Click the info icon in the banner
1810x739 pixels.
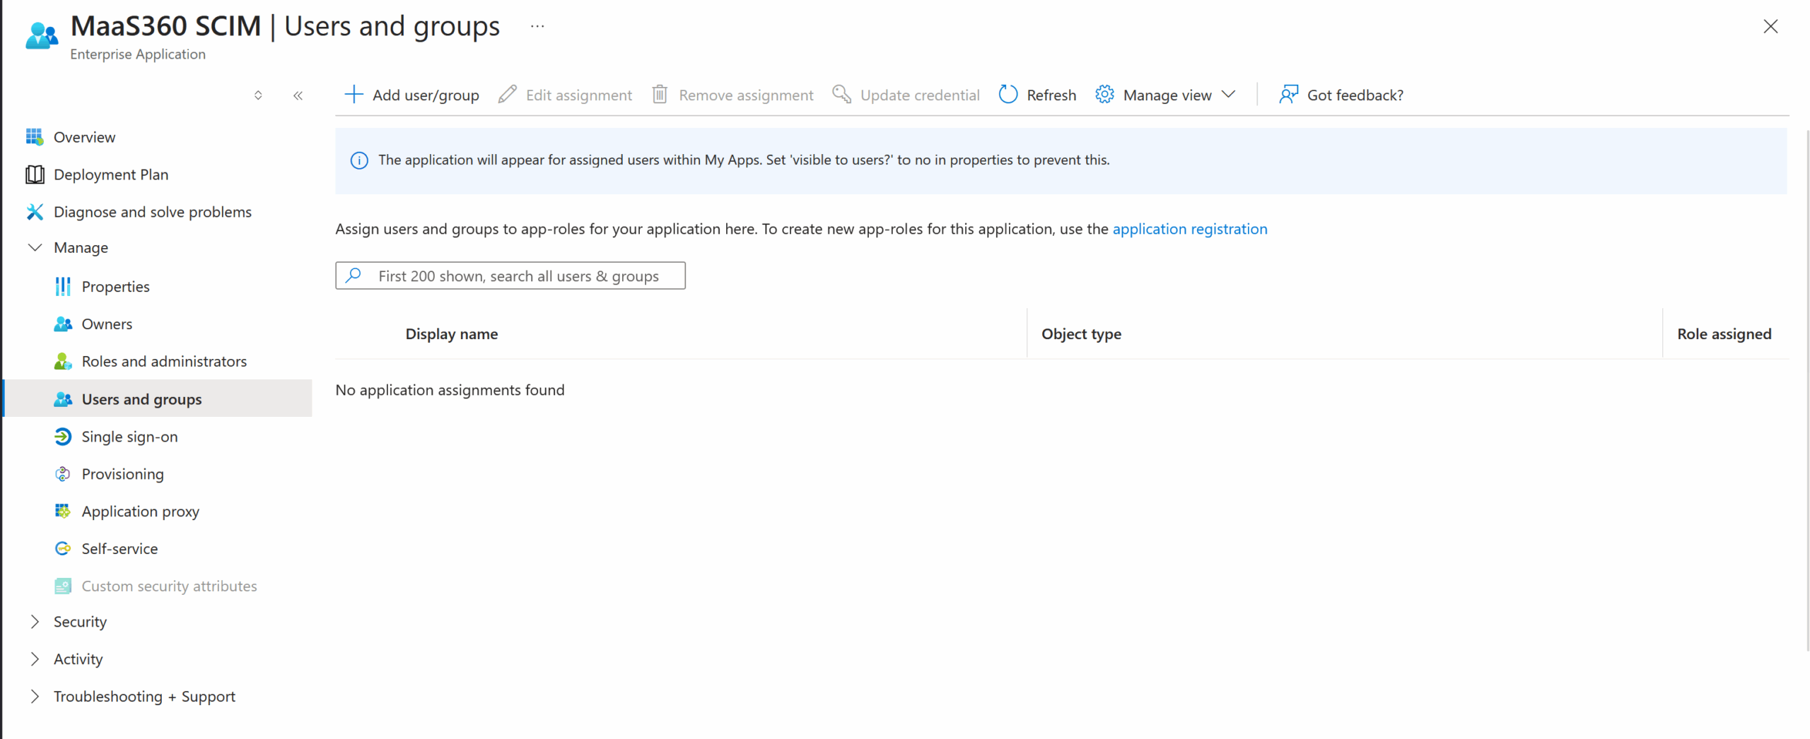click(x=359, y=160)
